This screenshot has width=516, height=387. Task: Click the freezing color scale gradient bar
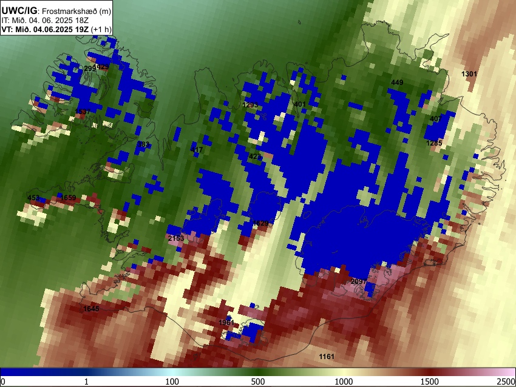(258, 372)
